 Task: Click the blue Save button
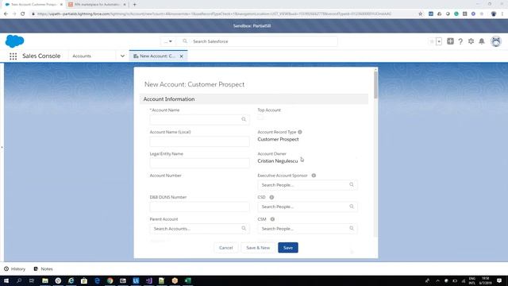click(x=288, y=248)
